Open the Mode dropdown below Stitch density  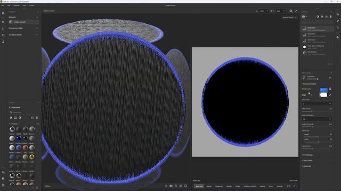(x=316, y=119)
